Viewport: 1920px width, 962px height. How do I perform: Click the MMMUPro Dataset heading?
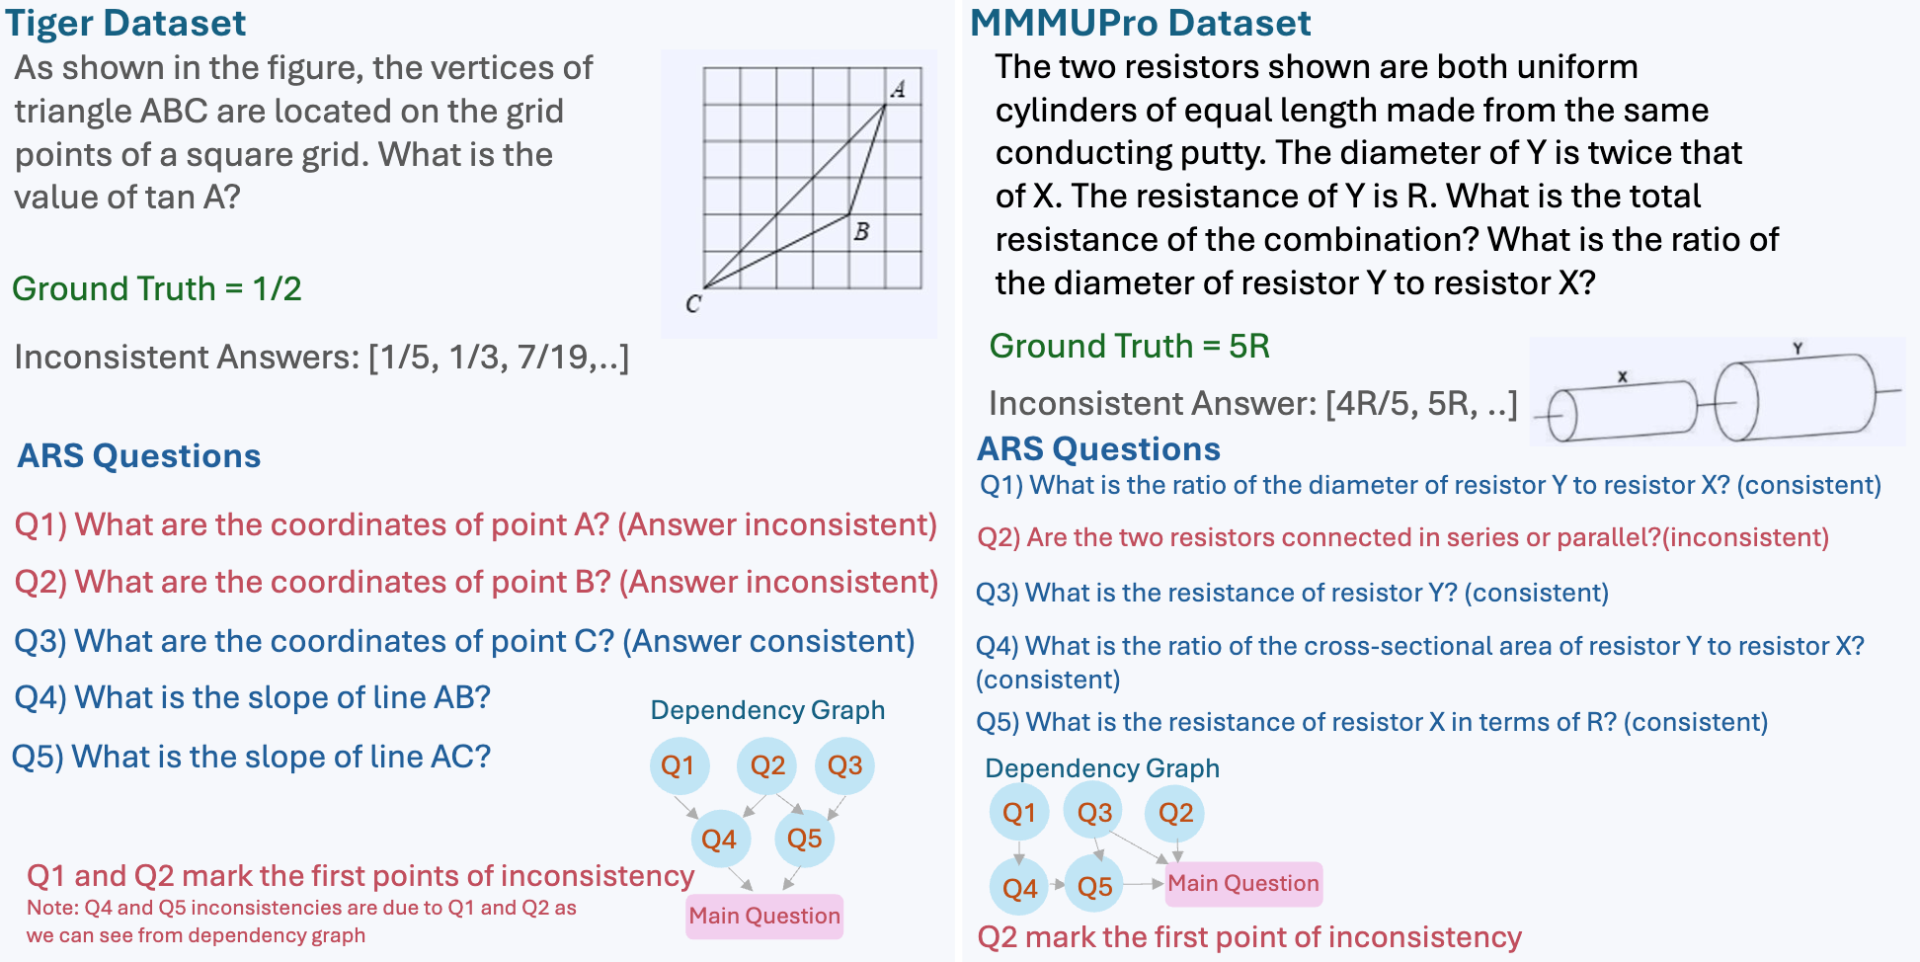click(1141, 23)
